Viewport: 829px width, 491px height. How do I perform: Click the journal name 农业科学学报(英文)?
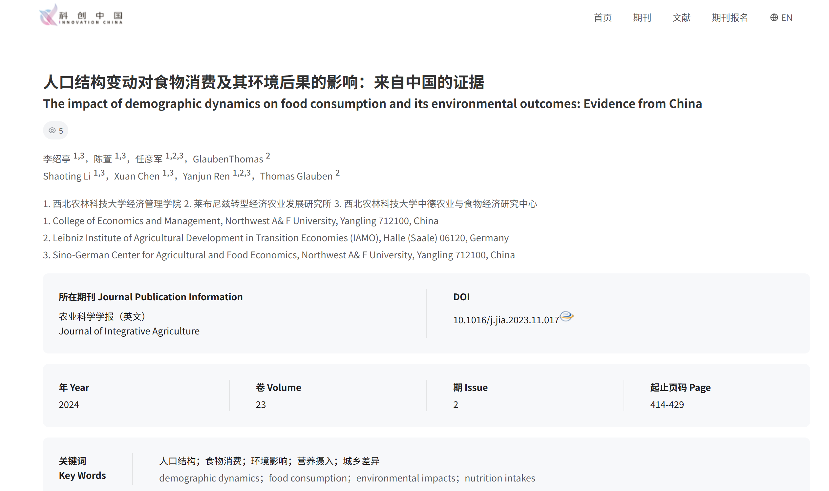(x=102, y=316)
